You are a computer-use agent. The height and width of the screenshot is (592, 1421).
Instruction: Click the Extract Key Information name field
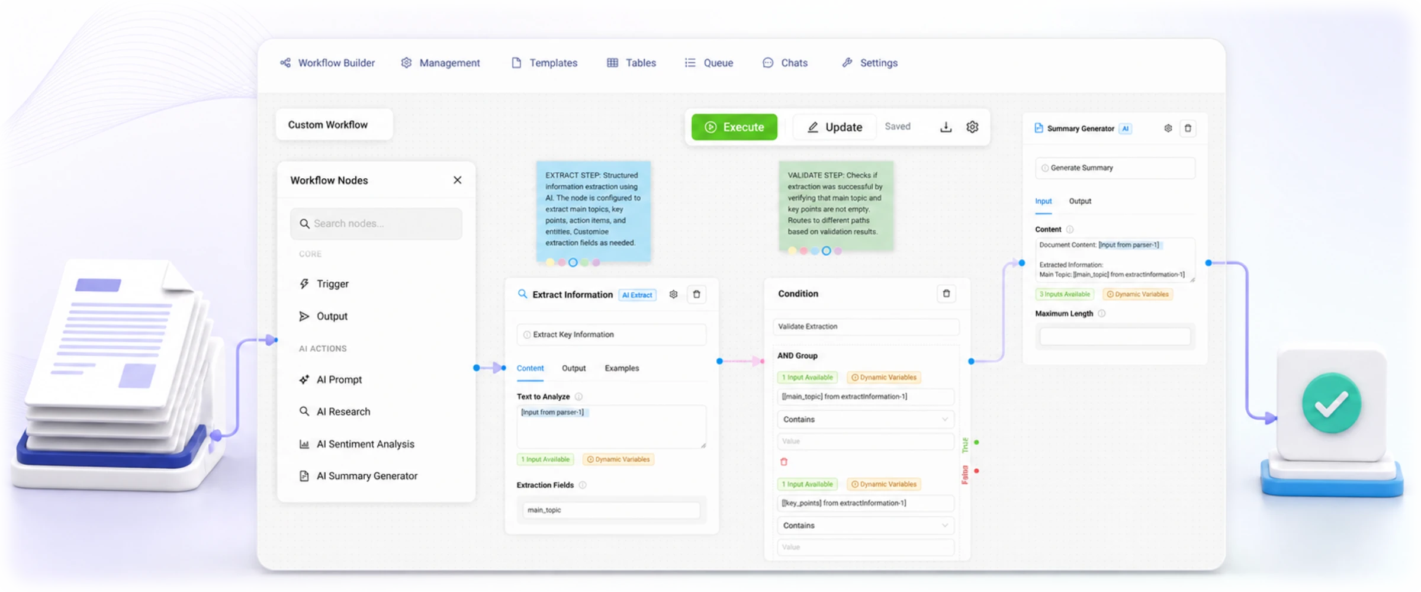611,334
